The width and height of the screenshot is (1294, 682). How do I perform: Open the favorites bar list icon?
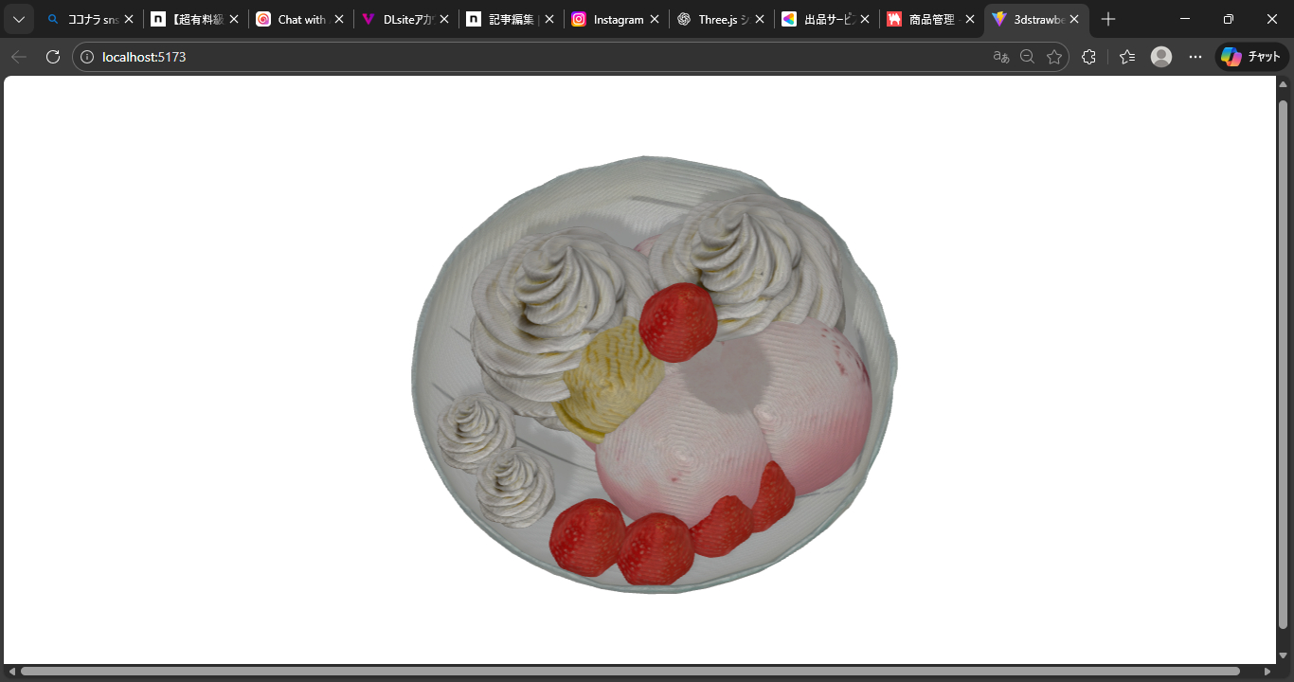pos(1126,56)
